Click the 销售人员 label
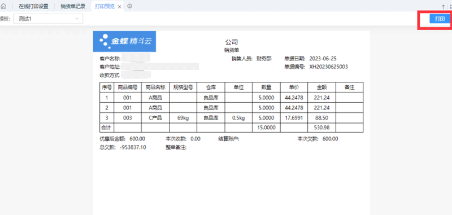This screenshot has height=215, width=452. point(242,59)
